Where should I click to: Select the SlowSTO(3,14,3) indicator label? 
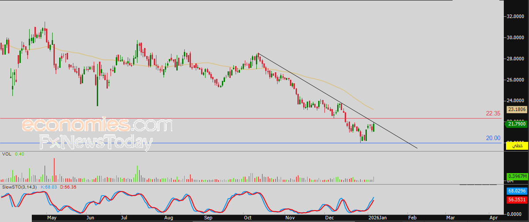[x=19, y=187]
